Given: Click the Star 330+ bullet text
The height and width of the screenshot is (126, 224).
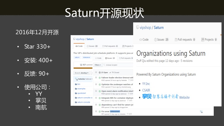Looking at the screenshot, I should tap(37, 47).
